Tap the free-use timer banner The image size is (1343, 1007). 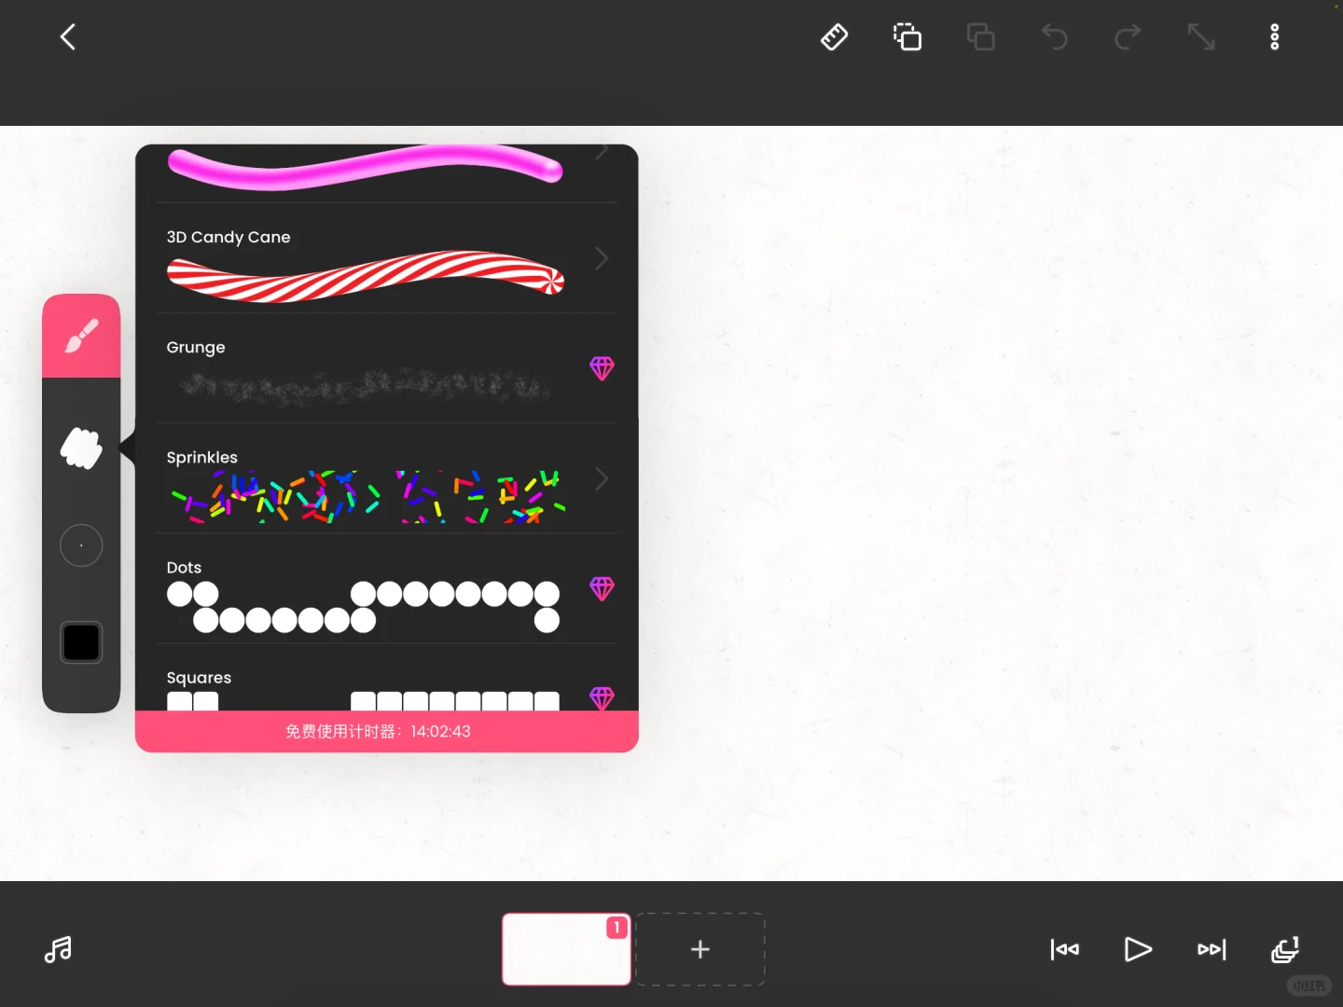[387, 732]
